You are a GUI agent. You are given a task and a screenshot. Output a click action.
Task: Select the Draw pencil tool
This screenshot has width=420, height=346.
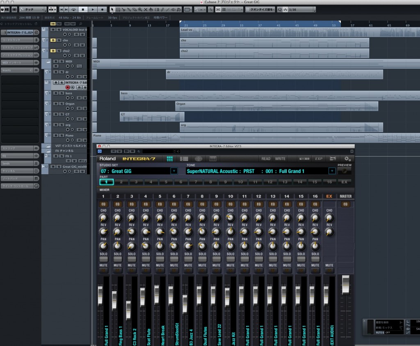[x=162, y=9]
